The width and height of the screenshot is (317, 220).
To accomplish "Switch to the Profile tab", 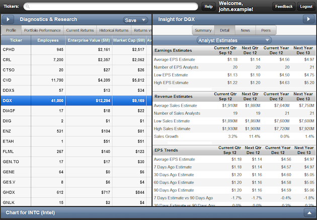I will coord(11,30).
